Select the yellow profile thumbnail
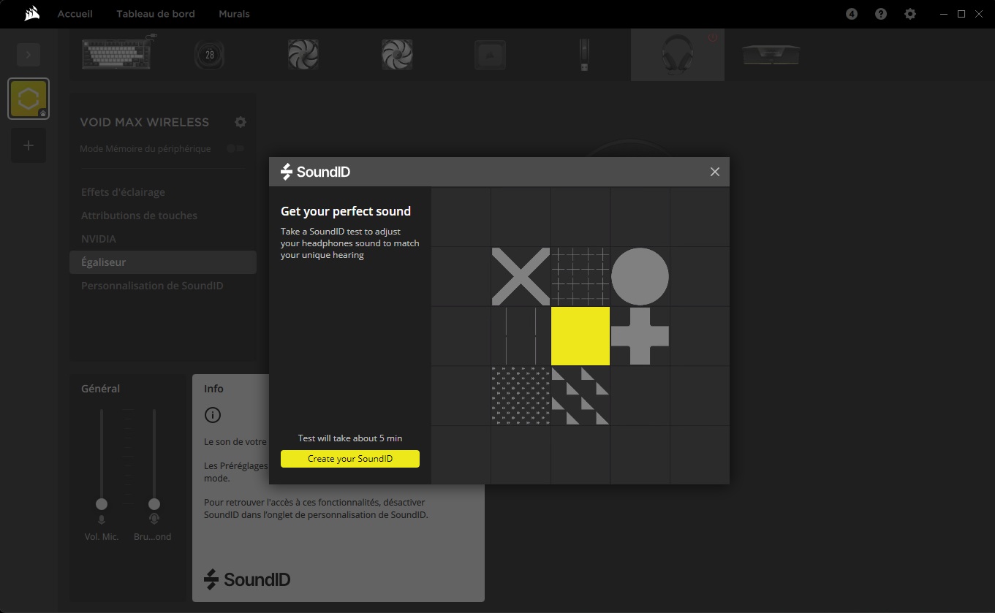Image resolution: width=995 pixels, height=613 pixels. coord(29,99)
